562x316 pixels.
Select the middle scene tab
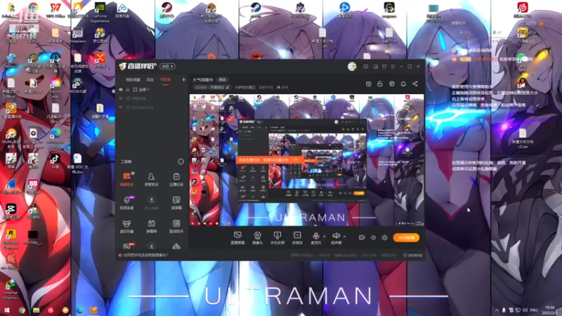pos(150,79)
